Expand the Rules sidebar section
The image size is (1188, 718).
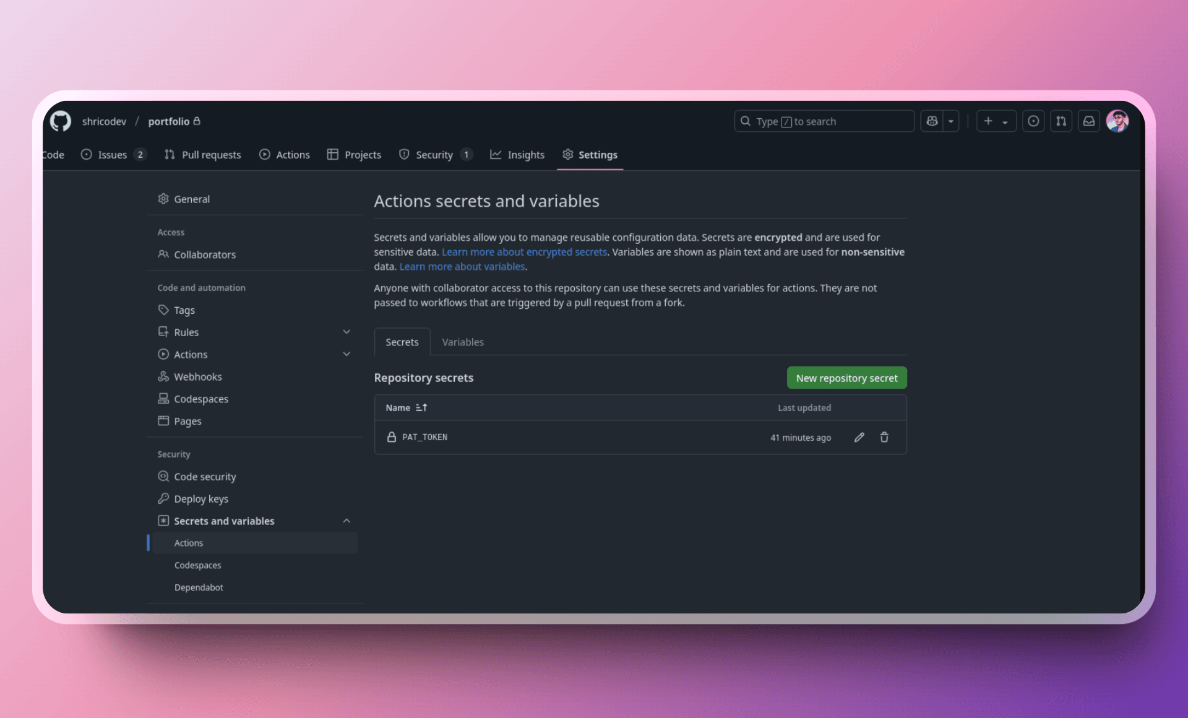point(346,332)
